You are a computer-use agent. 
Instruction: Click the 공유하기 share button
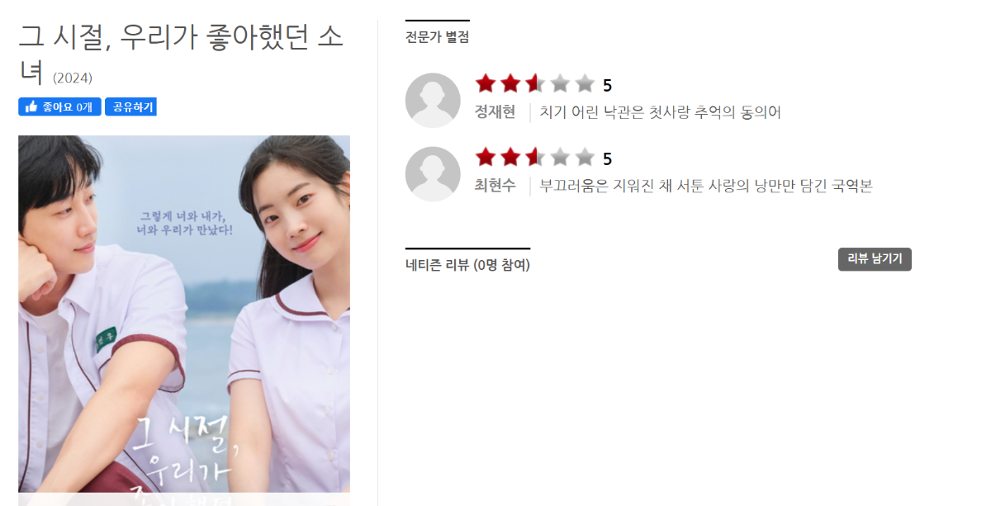tap(130, 106)
